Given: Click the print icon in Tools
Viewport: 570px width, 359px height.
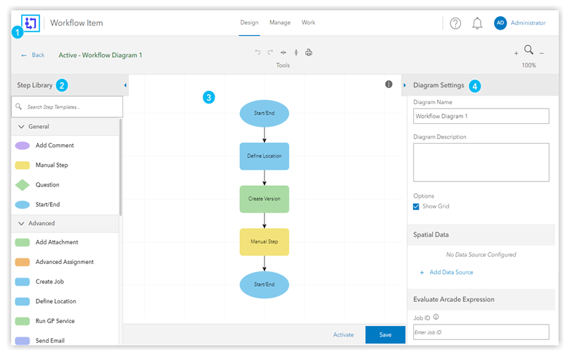Looking at the screenshot, I should (x=309, y=53).
